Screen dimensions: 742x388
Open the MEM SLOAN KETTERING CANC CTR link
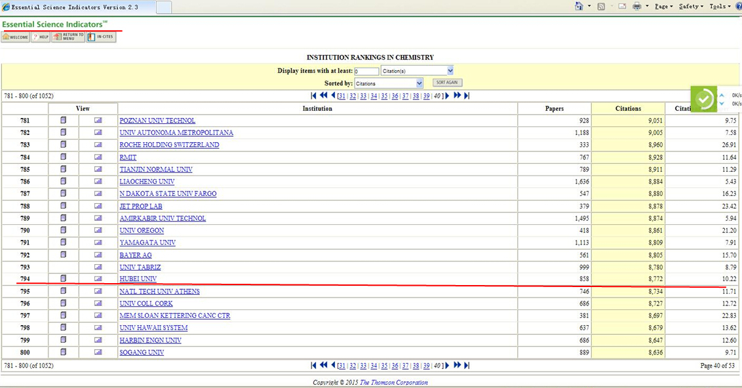tap(174, 316)
